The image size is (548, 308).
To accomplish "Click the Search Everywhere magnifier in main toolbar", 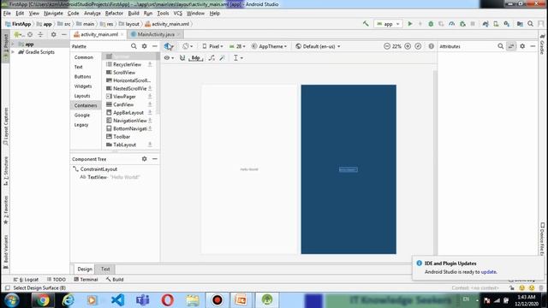I will pyautogui.click(x=531, y=24).
